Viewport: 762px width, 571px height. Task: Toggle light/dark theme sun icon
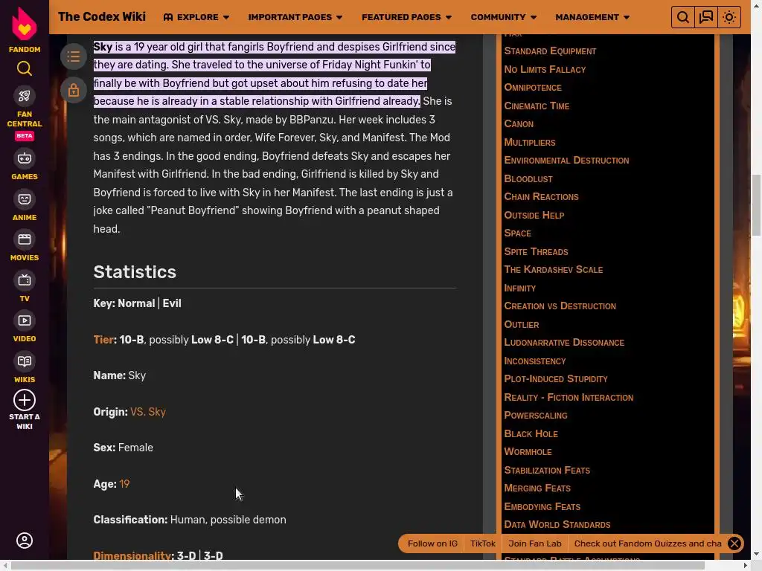coord(729,18)
